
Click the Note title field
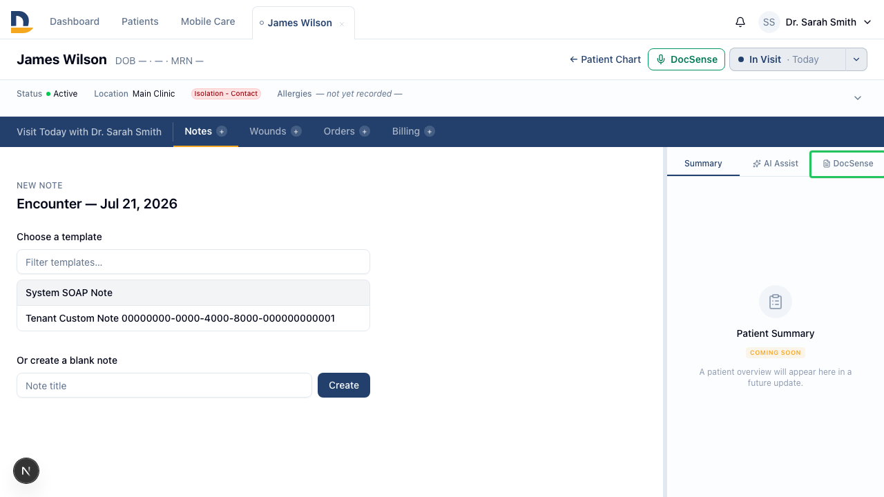pyautogui.click(x=164, y=385)
